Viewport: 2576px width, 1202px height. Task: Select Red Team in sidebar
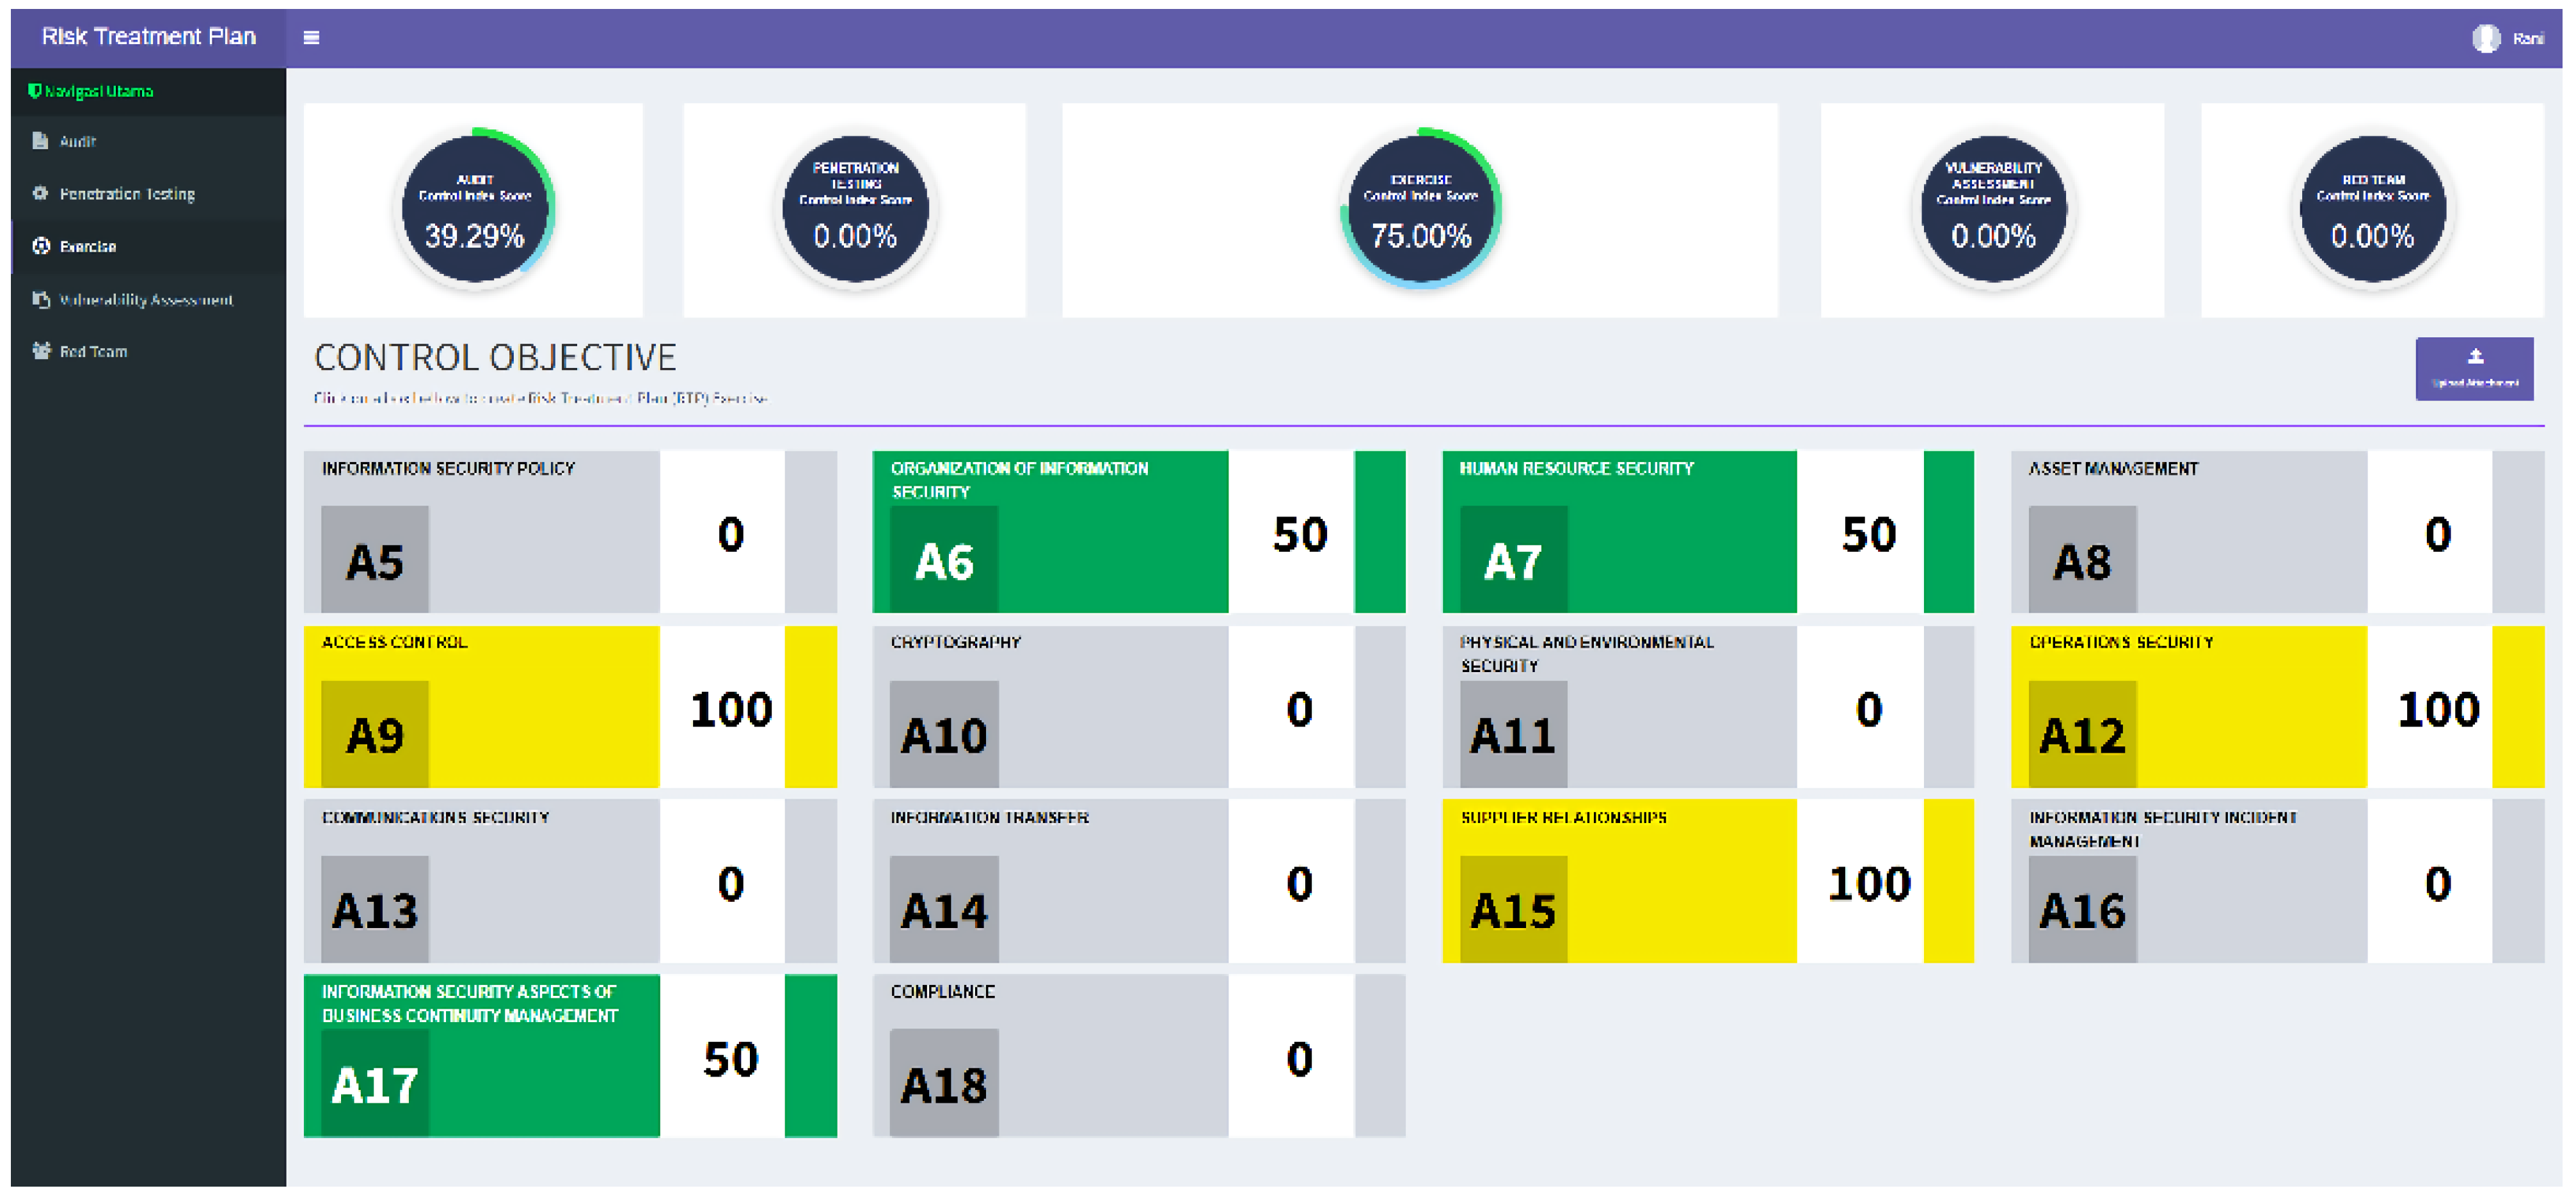[93, 352]
